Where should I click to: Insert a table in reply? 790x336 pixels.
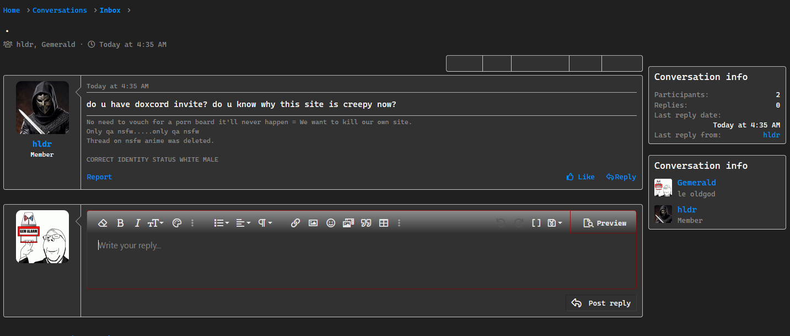click(x=384, y=223)
